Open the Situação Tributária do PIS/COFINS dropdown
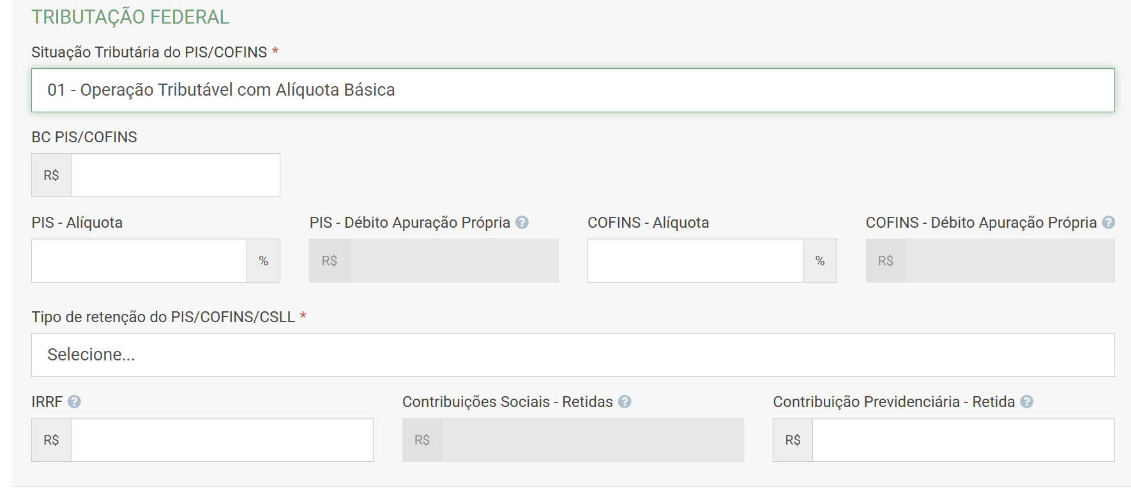The width and height of the screenshot is (1131, 488). pyautogui.click(x=573, y=91)
